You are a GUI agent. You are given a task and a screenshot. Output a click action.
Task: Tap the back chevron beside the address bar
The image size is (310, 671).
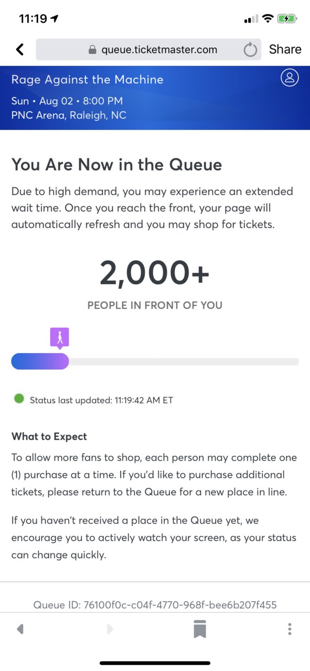[20, 49]
